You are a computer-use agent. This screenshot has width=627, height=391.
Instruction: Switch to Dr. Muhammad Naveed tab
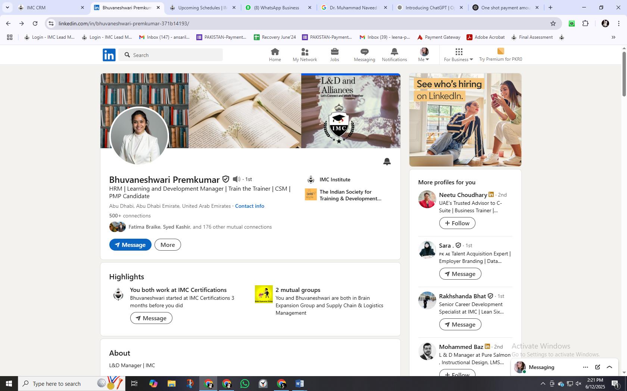tap(354, 7)
